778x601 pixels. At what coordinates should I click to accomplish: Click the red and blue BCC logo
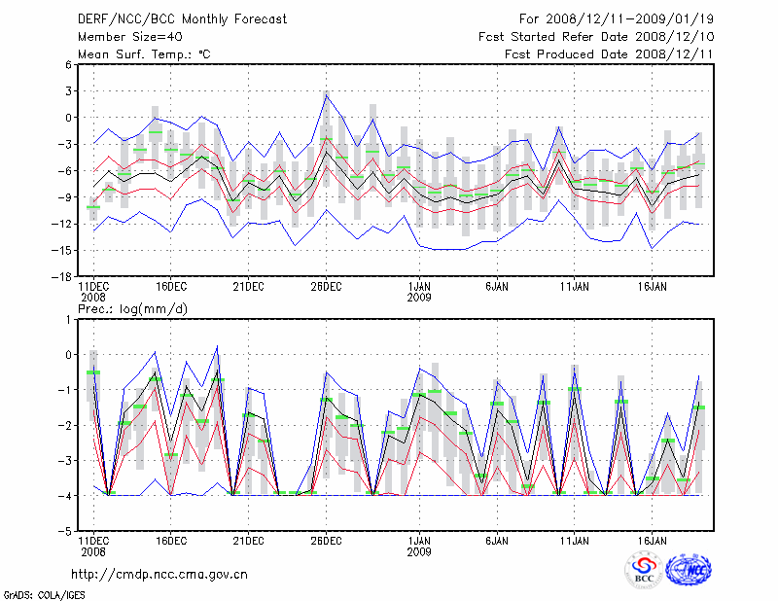point(644,570)
